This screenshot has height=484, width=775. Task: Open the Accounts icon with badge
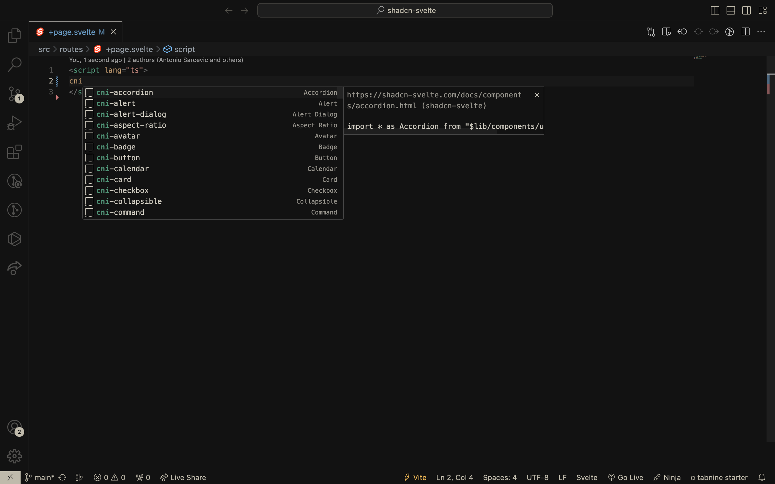coord(15,427)
